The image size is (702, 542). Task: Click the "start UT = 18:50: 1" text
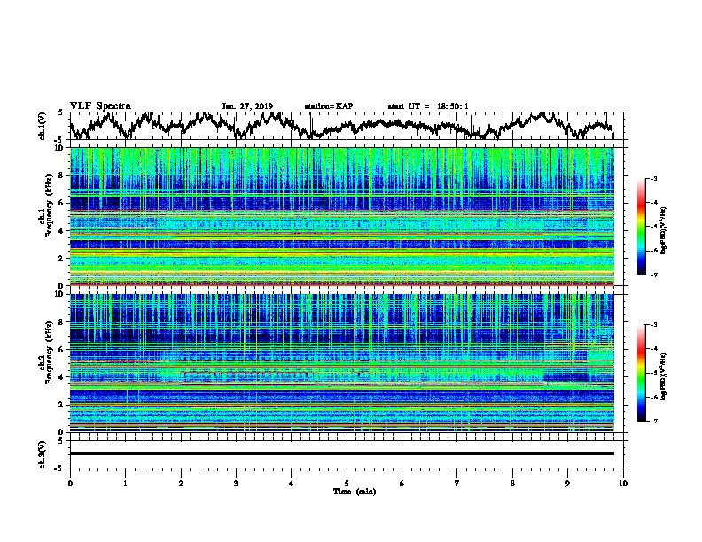[x=428, y=106]
